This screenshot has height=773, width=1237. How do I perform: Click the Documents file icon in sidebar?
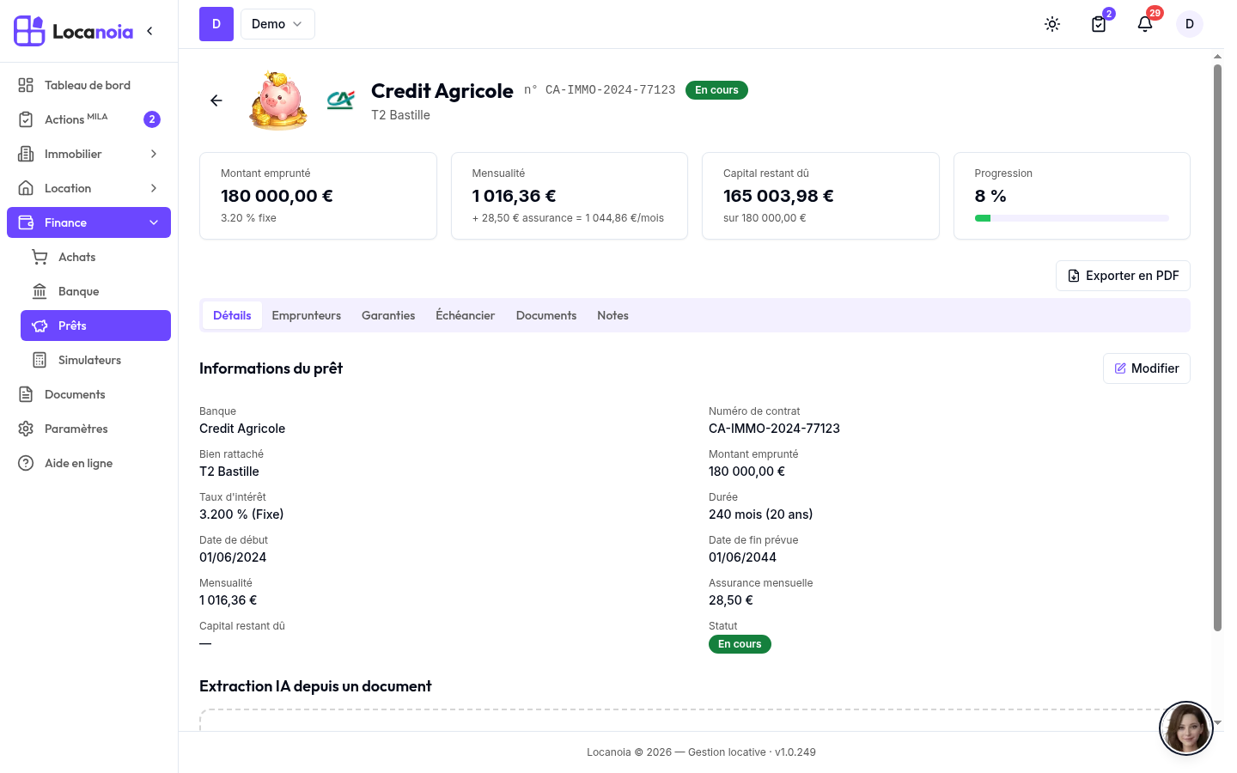pos(26,394)
